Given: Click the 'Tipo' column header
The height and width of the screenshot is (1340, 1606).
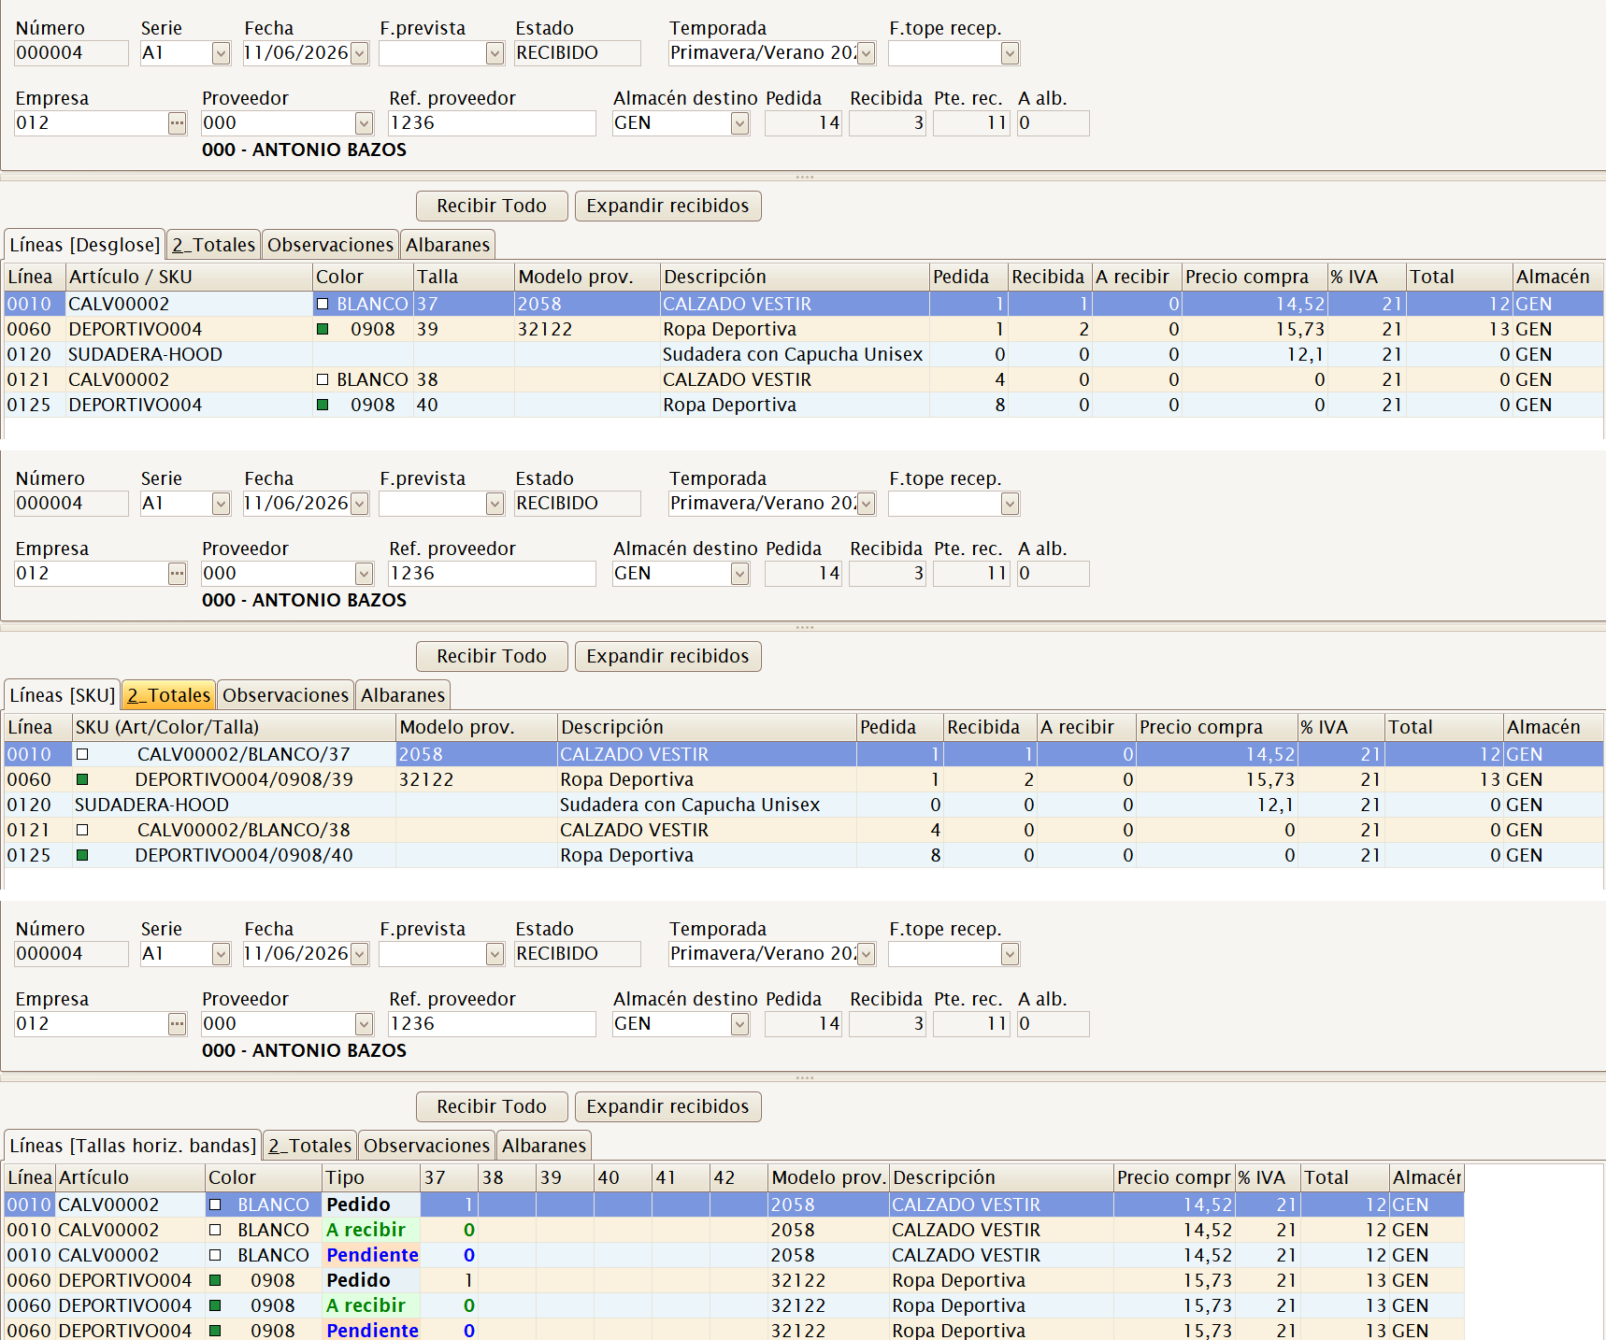Looking at the screenshot, I should pyautogui.click(x=372, y=1177).
